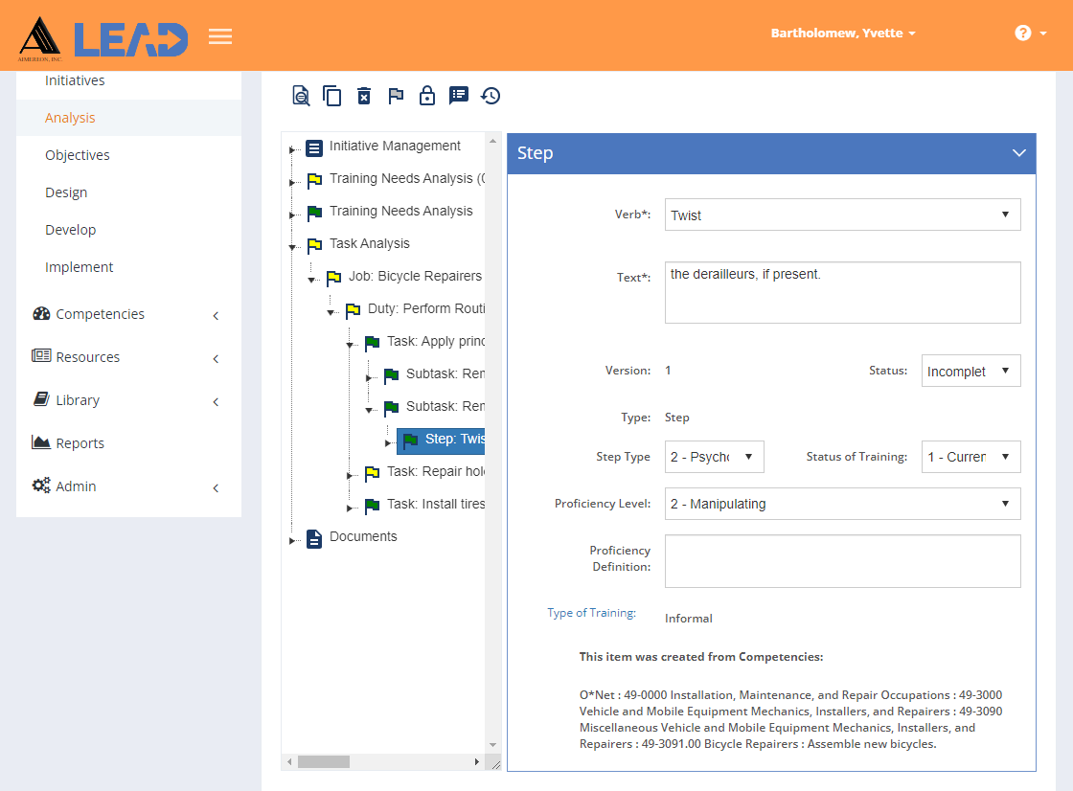The height and width of the screenshot is (791, 1073).
Task: Select Training Needs Analysis green-flag tree item
Action: coord(401,211)
